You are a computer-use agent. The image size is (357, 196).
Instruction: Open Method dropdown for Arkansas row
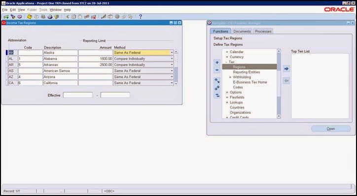click(x=172, y=65)
